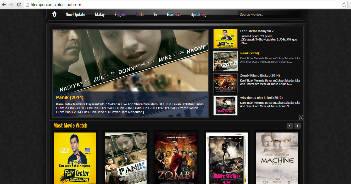Open the Panik poster under Most Movie Watch

[126, 158]
